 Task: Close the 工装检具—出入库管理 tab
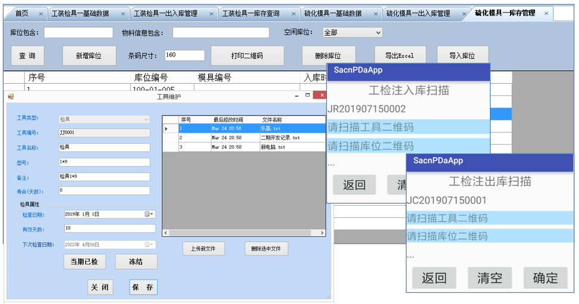point(211,14)
